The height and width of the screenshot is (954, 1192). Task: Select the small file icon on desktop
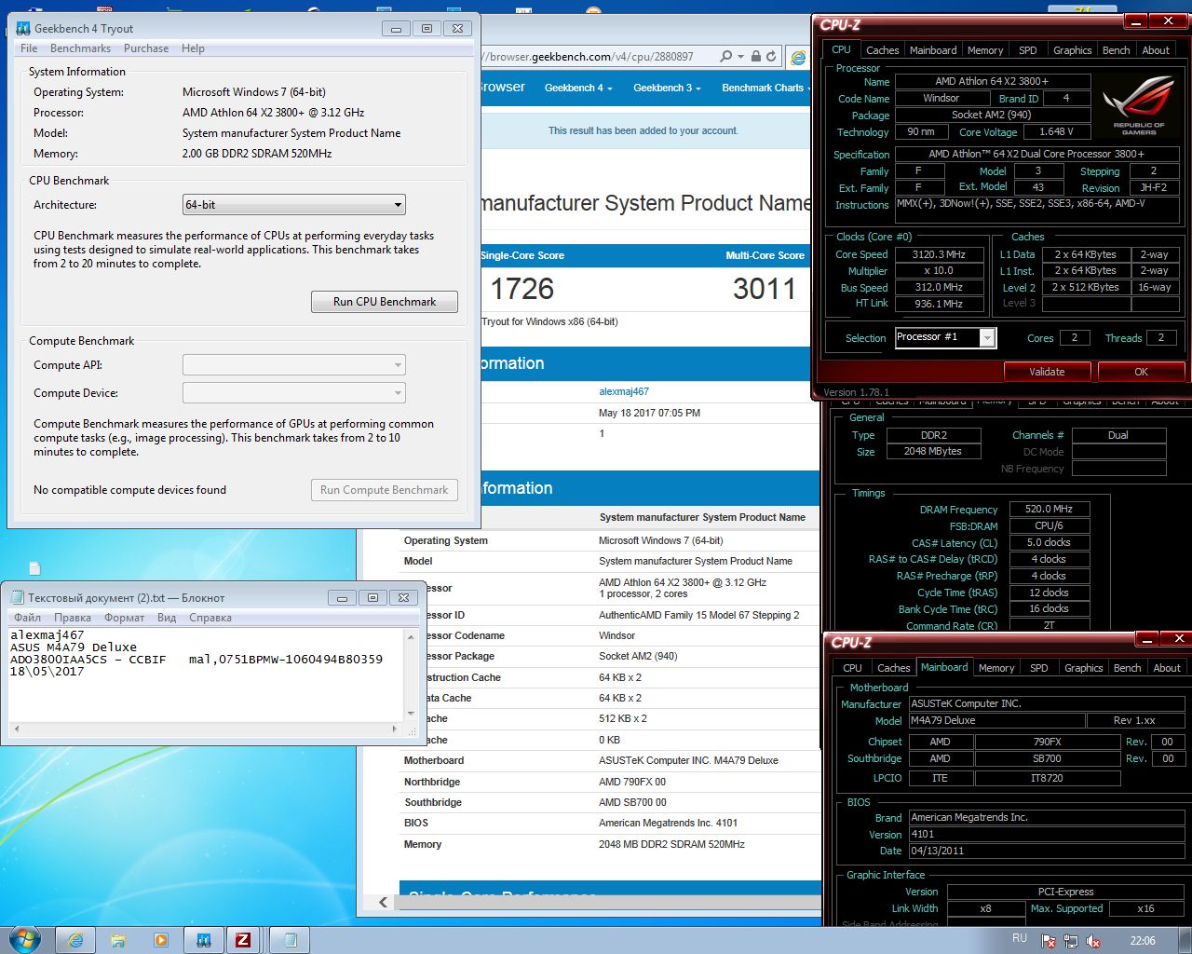point(34,568)
